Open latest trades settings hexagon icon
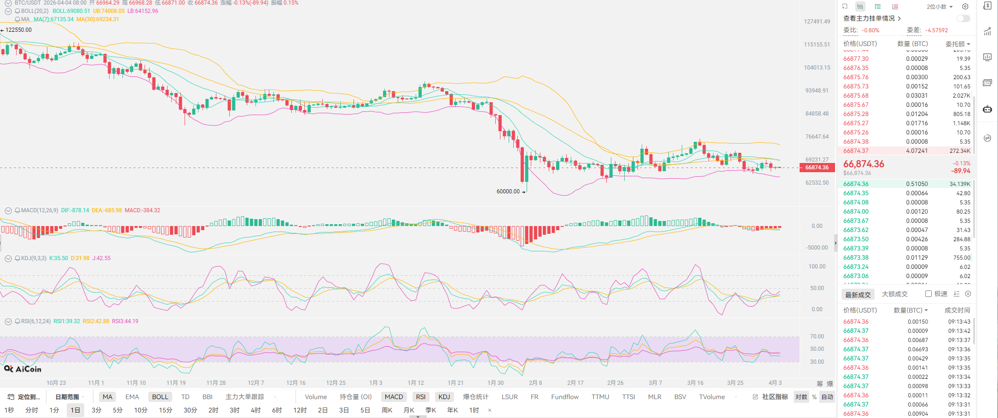This screenshot has width=998, height=418. click(x=968, y=294)
